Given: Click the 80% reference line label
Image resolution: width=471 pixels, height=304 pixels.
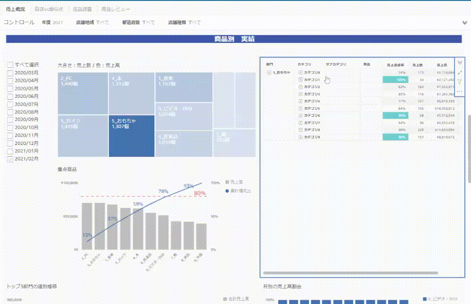Looking at the screenshot, I should [200, 193].
